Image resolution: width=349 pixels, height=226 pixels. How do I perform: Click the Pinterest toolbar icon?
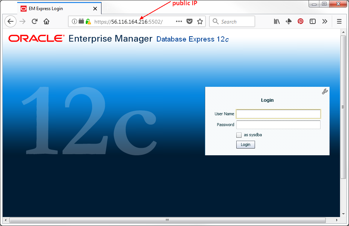[301, 21]
